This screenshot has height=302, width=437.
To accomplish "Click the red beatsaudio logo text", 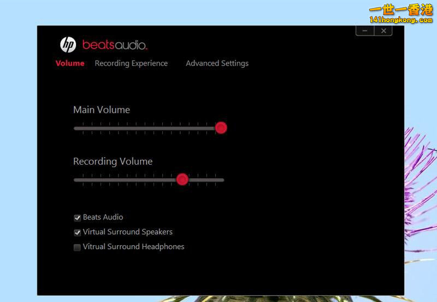I will [x=115, y=45].
